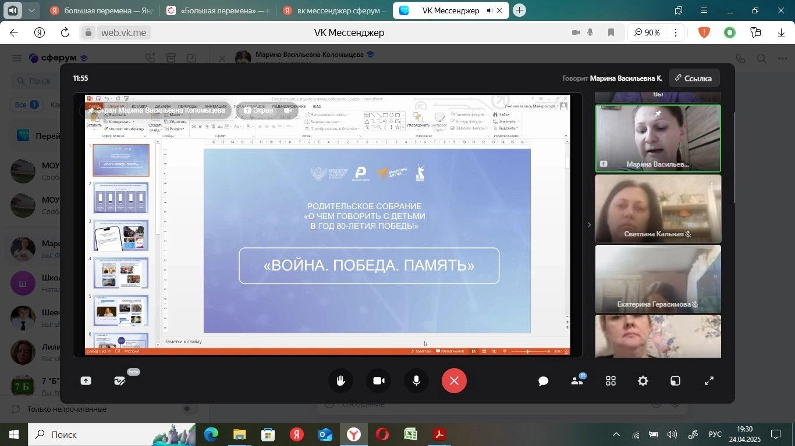795x446 pixels.
Task: Open a new browser tab
Action: coord(520,10)
